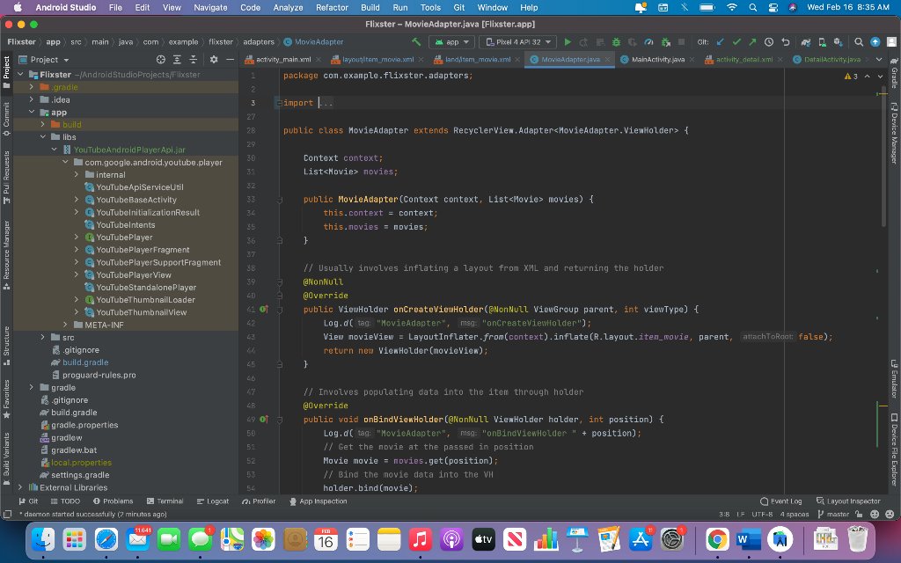
Task: Toggle the Emulator panel on right strip
Action: click(894, 378)
